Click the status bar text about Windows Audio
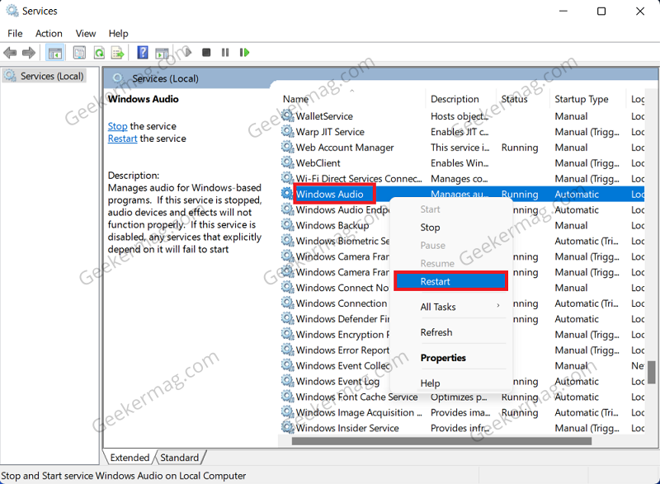Viewport: 660px width, 484px height. (x=123, y=476)
